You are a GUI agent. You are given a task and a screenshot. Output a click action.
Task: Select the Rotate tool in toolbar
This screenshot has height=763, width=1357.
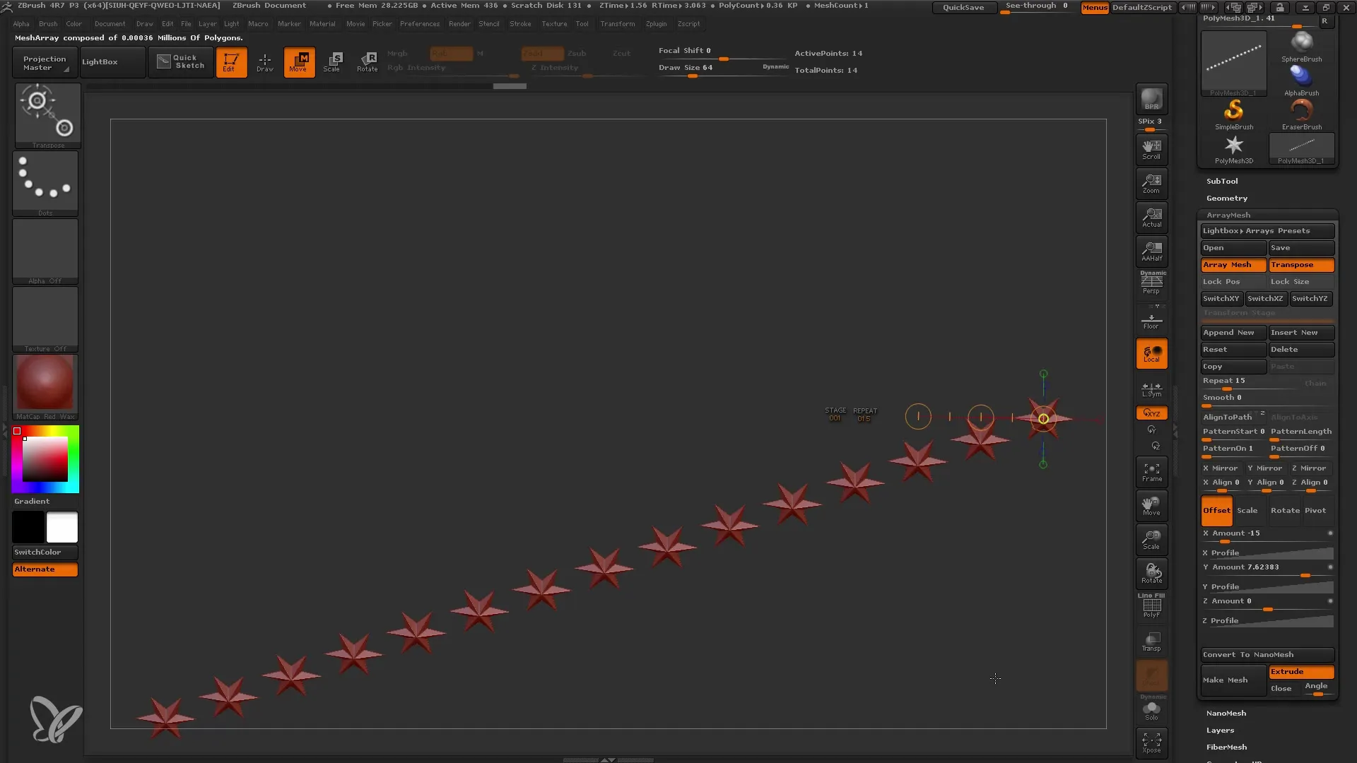368,62
